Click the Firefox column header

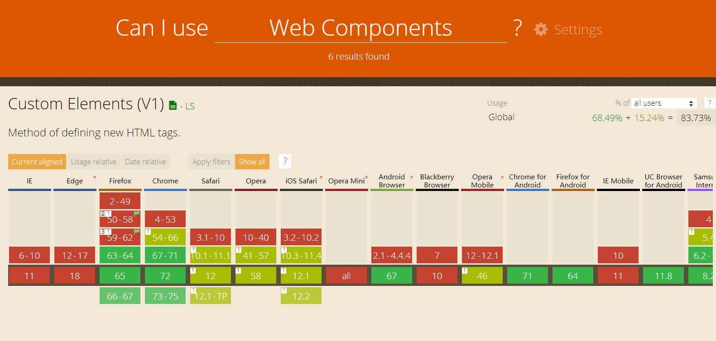click(120, 181)
